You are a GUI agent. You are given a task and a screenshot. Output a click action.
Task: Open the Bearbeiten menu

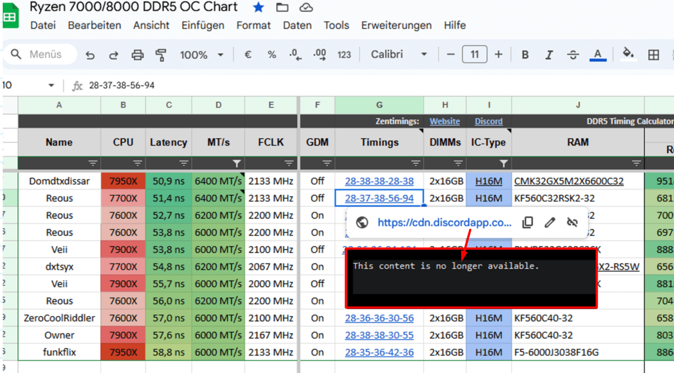pyautogui.click(x=95, y=26)
